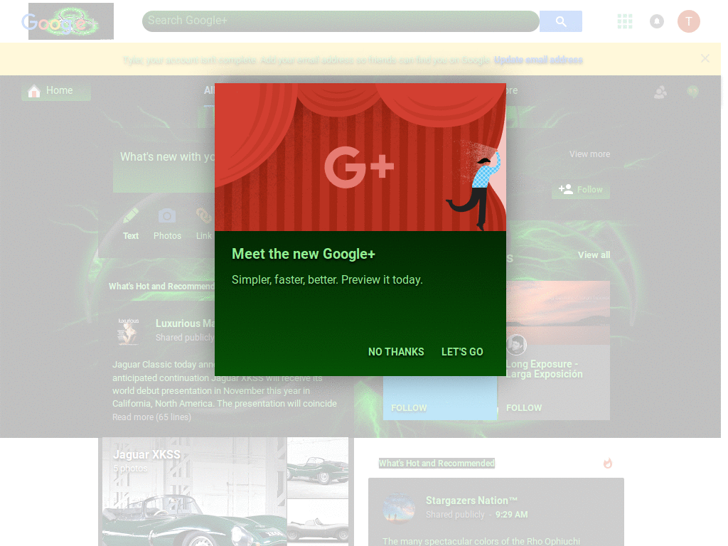Open the Home menu

[56, 90]
